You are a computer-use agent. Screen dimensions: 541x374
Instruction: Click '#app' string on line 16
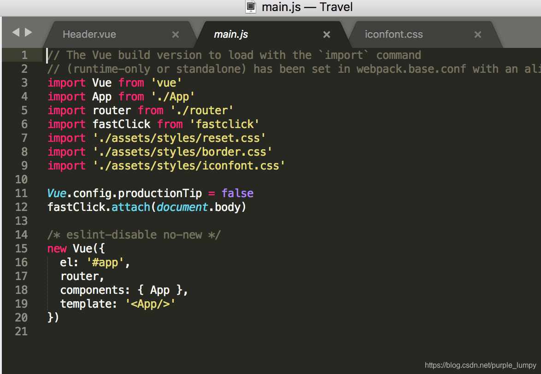click(x=105, y=263)
